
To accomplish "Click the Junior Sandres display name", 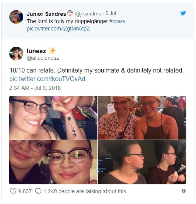I will 46,14.
